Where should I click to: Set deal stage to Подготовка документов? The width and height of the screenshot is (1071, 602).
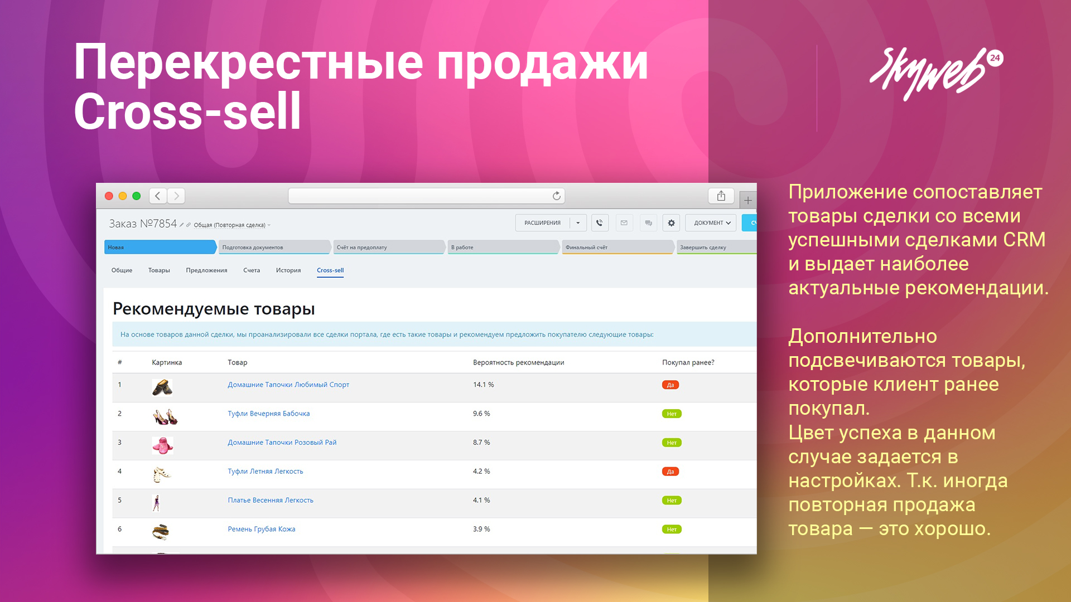[273, 247]
